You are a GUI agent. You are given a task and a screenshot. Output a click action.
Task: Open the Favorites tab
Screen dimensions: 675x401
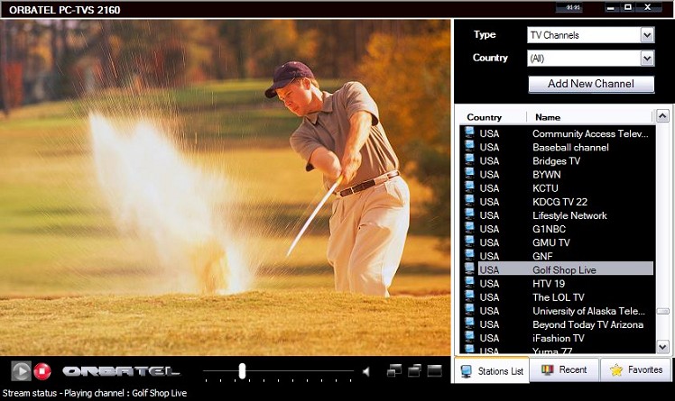(636, 369)
